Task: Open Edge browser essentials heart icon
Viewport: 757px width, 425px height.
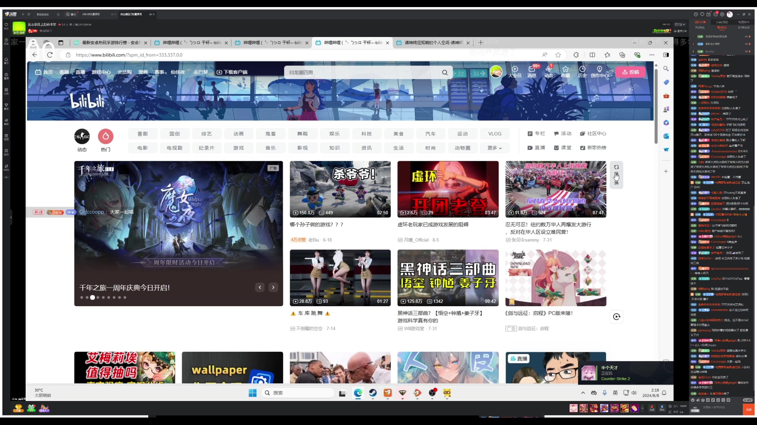Action: 637,55
